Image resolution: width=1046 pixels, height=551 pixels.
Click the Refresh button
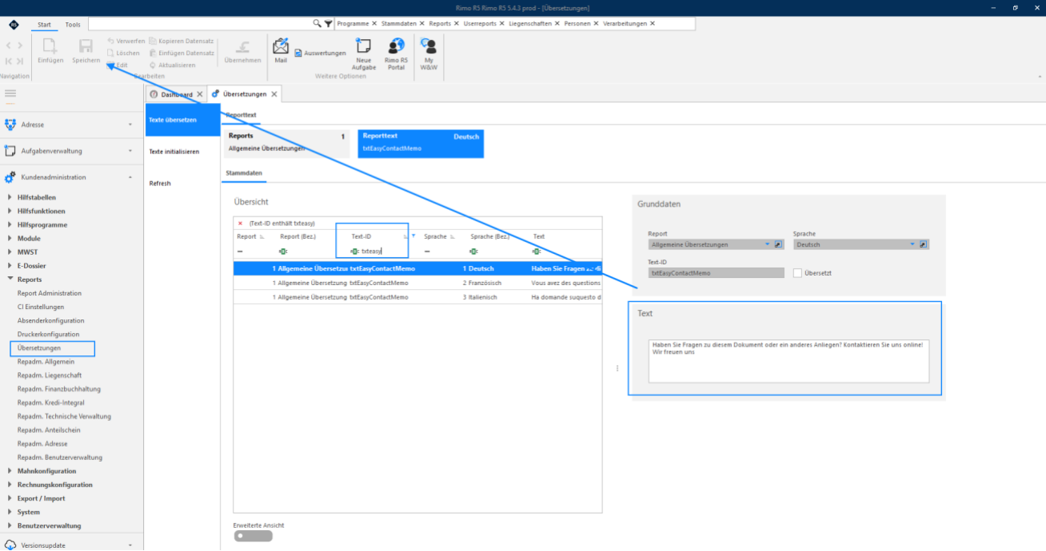click(160, 183)
